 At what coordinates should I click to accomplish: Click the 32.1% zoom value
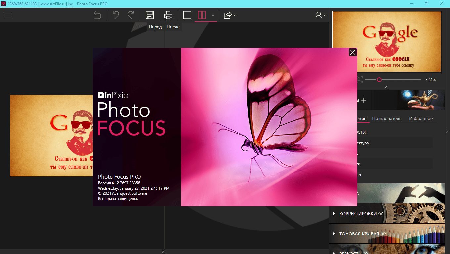click(x=430, y=80)
